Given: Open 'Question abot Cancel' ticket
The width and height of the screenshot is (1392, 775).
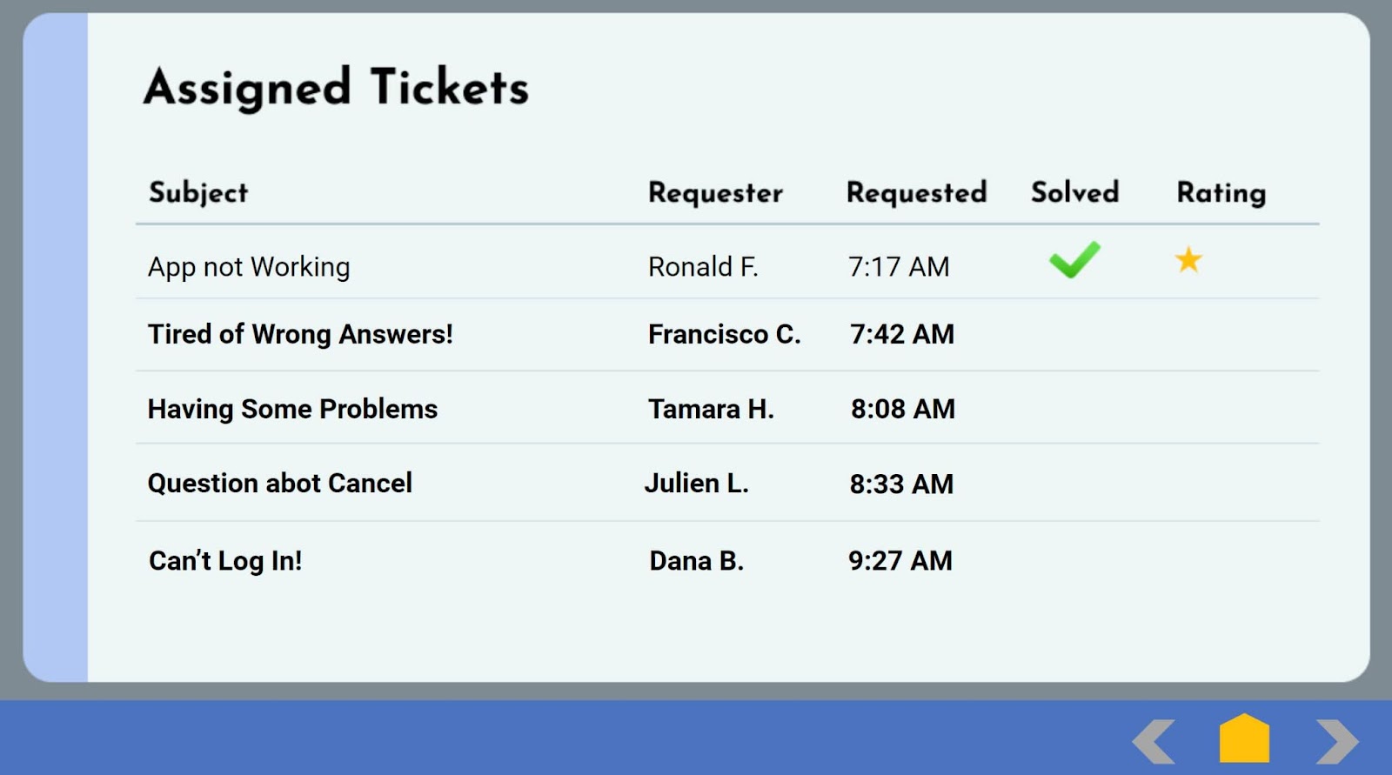Looking at the screenshot, I should [280, 484].
